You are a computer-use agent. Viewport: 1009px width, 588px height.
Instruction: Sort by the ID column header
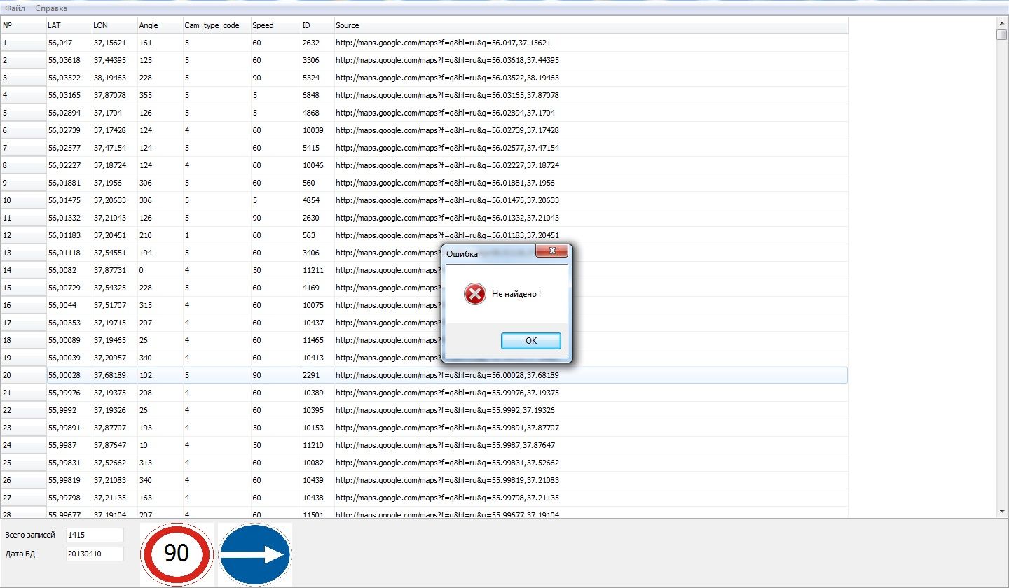coord(317,25)
